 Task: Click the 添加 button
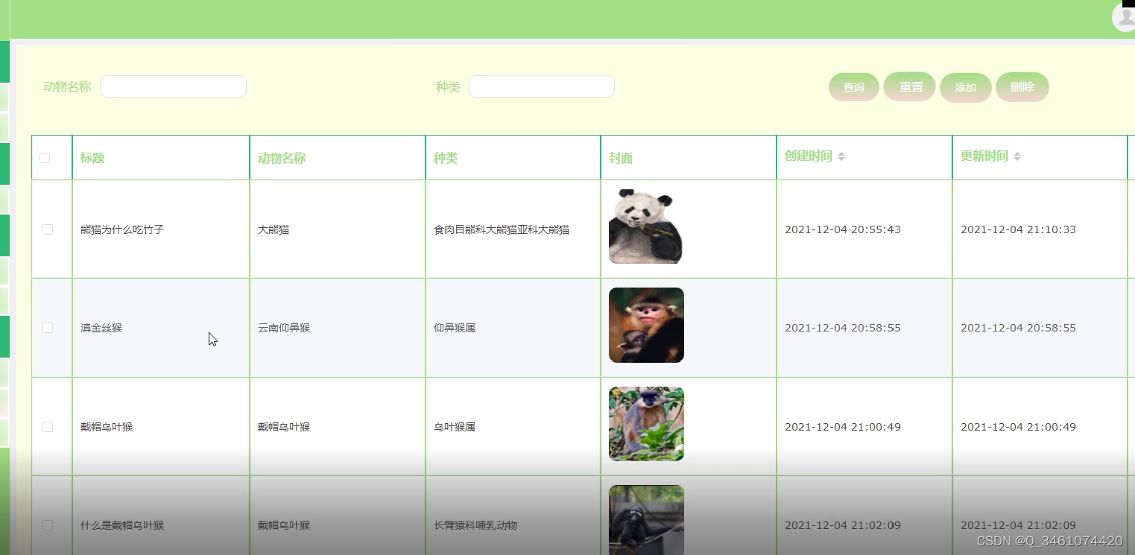(x=966, y=87)
